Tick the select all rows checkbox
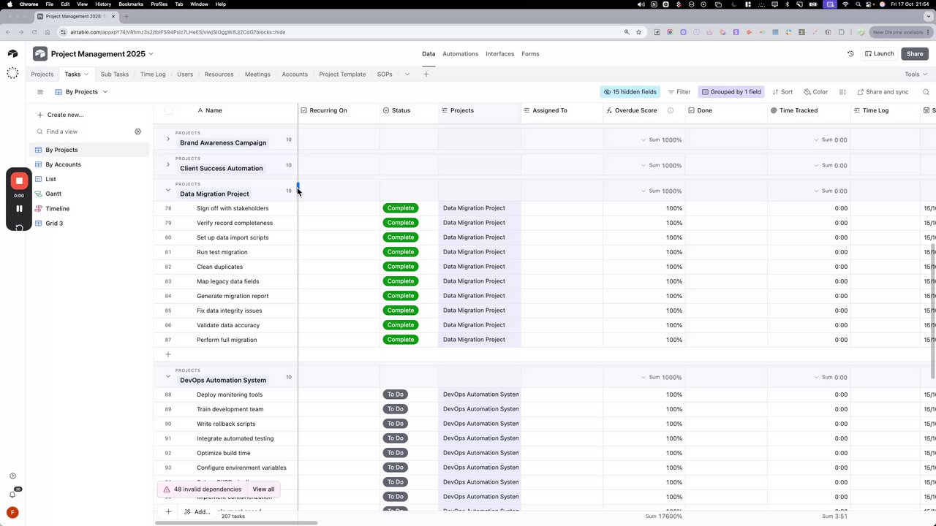 [x=168, y=110]
